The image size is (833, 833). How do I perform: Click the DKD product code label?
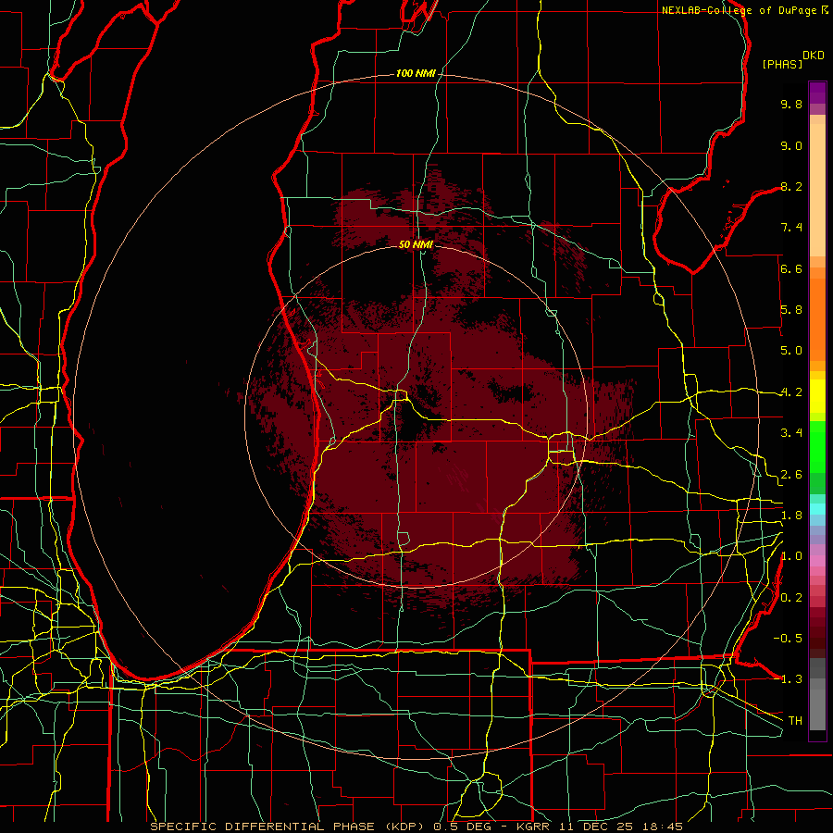814,56
